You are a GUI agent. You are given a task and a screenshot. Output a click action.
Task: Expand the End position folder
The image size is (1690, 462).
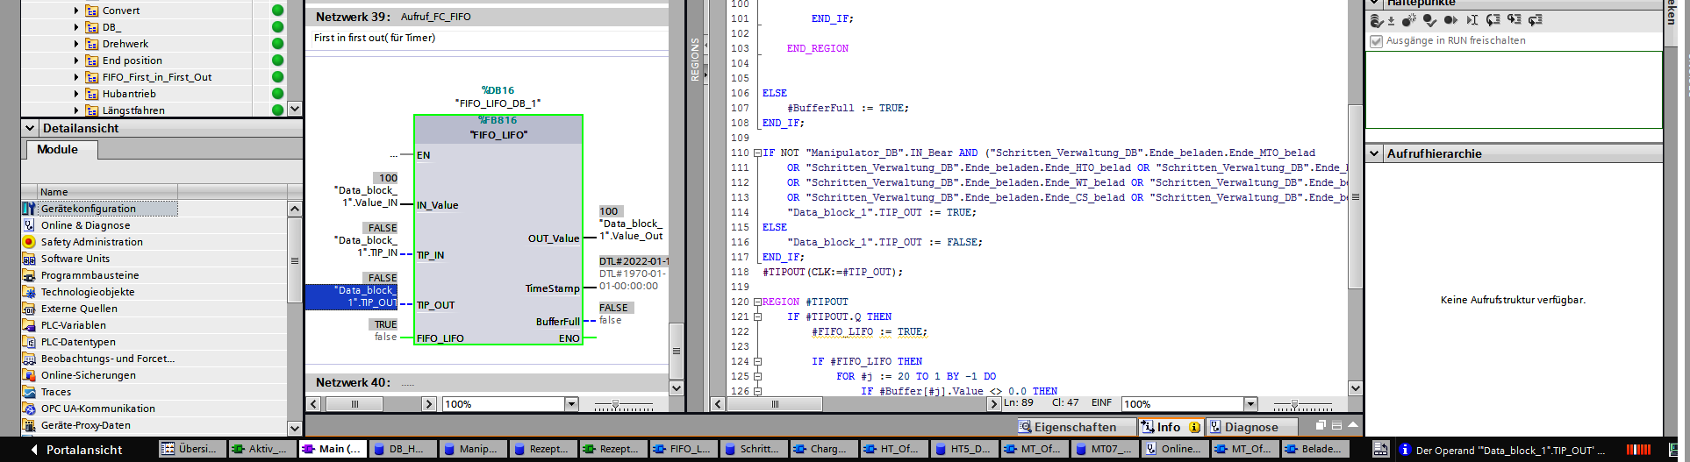pyautogui.click(x=76, y=60)
